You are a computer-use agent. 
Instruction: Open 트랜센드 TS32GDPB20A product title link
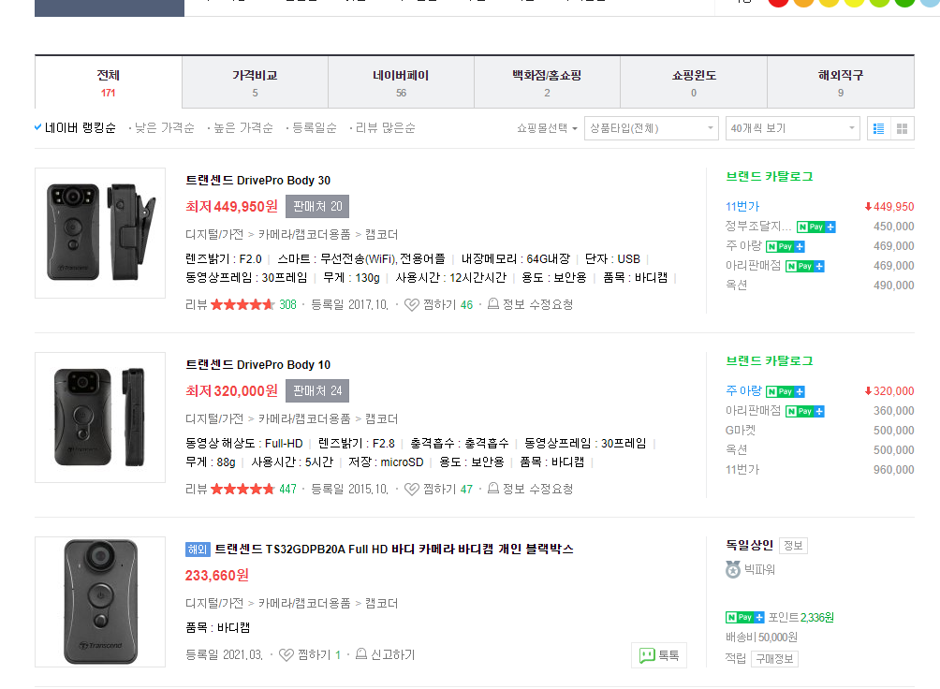coord(394,550)
